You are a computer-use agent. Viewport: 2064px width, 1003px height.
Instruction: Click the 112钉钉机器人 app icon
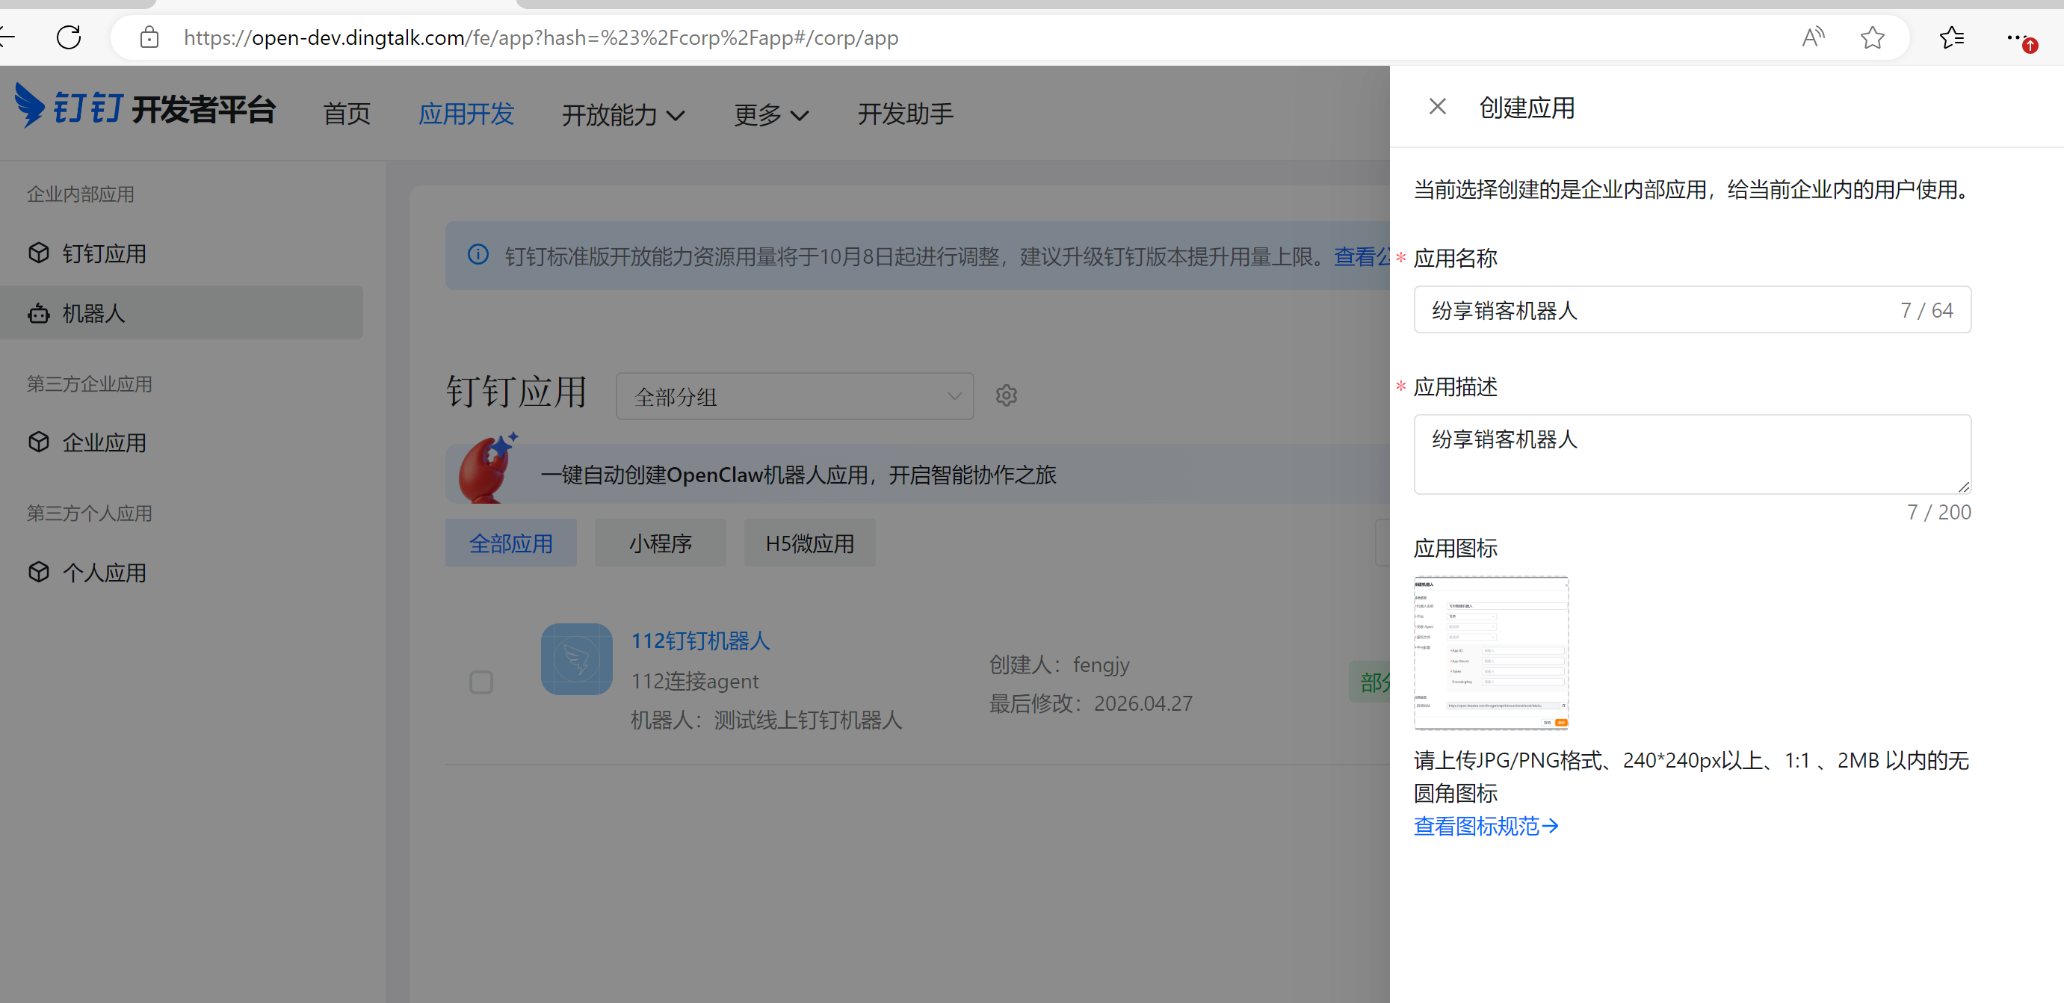click(x=577, y=659)
